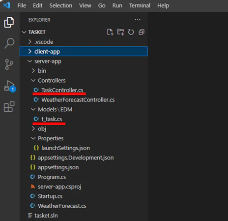Click the JSON icon beside appsettings.json
This screenshot has height=221, width=228.
[x=33, y=167]
